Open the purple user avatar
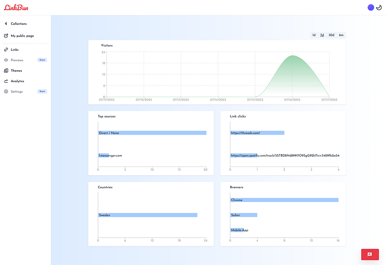 [371, 8]
